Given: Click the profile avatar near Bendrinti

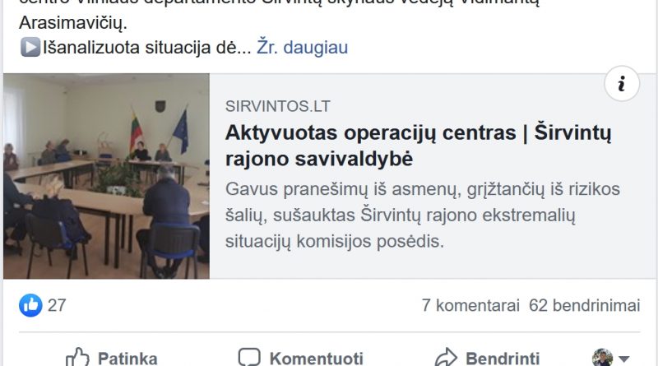Looking at the screenshot, I should pyautogui.click(x=602, y=358).
